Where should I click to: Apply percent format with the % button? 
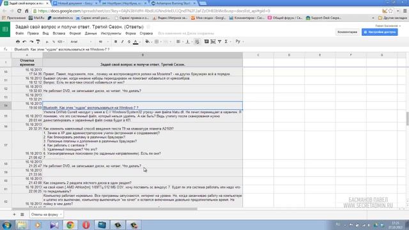pos(54,42)
